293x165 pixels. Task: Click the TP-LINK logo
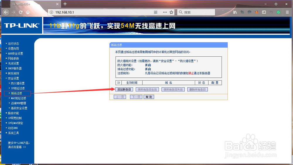tap(22, 25)
